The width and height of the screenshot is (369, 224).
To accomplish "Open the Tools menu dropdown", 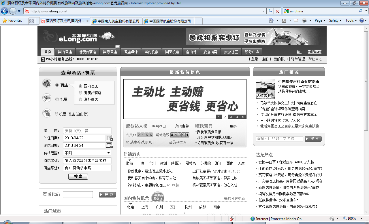I will pos(351,20).
